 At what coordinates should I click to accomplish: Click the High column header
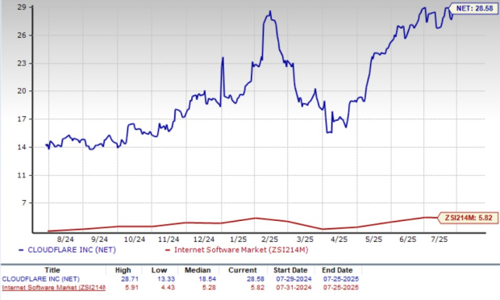tap(123, 270)
